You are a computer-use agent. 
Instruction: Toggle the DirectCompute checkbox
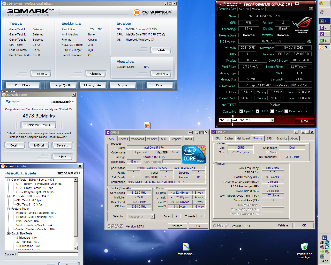click(286, 111)
